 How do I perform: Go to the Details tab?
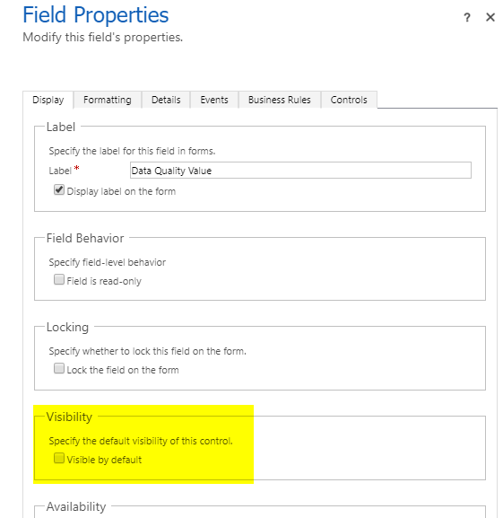point(166,100)
